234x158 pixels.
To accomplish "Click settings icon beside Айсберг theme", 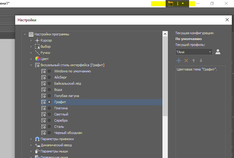I will click(44, 77).
